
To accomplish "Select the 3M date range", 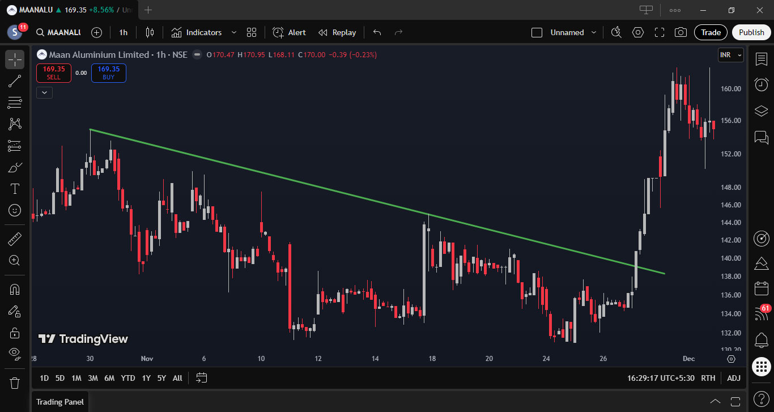I will coord(93,378).
